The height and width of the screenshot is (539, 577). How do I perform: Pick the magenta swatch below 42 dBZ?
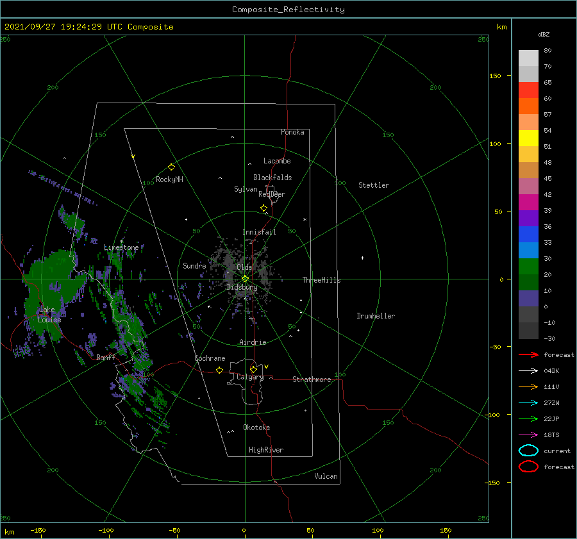(528, 202)
